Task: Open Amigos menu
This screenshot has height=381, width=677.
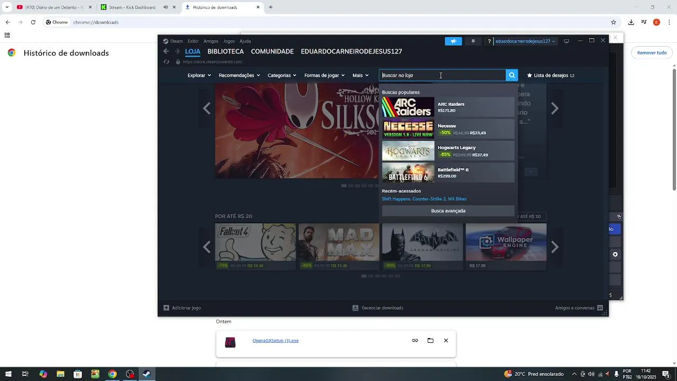Action: (x=211, y=41)
